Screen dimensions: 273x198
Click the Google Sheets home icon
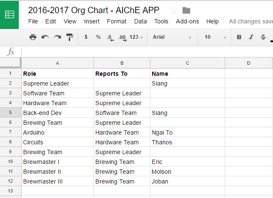click(x=9, y=14)
